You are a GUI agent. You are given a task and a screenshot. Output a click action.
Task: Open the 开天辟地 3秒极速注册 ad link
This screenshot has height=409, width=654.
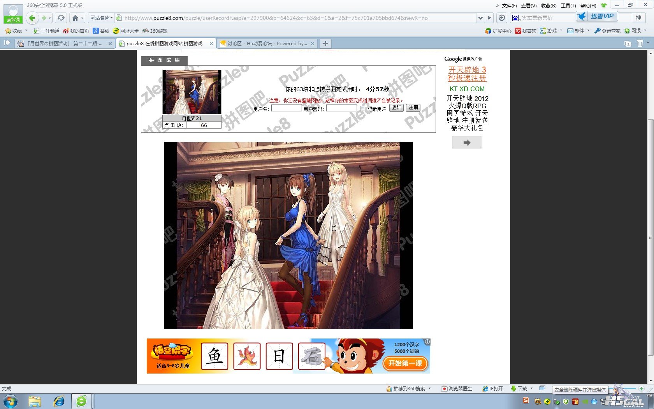pyautogui.click(x=467, y=74)
